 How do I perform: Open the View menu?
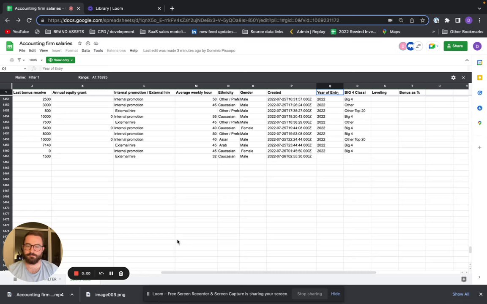click(44, 51)
